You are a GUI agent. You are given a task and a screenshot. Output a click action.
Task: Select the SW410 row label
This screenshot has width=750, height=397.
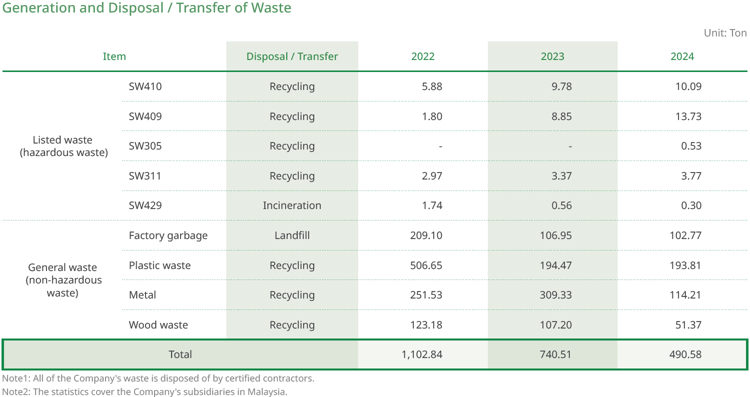click(145, 86)
